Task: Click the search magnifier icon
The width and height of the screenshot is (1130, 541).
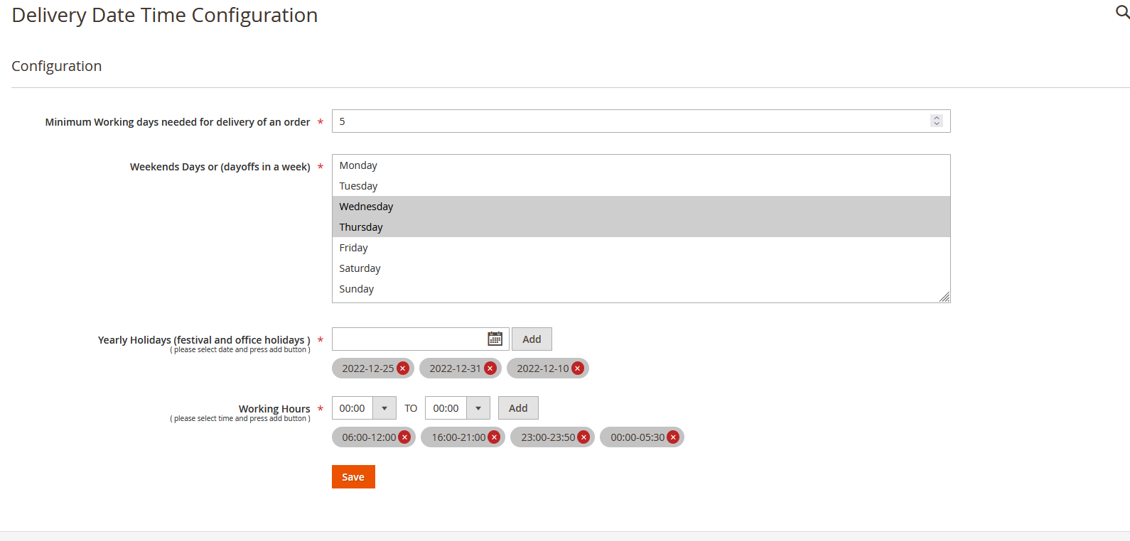Action: click(x=1122, y=12)
